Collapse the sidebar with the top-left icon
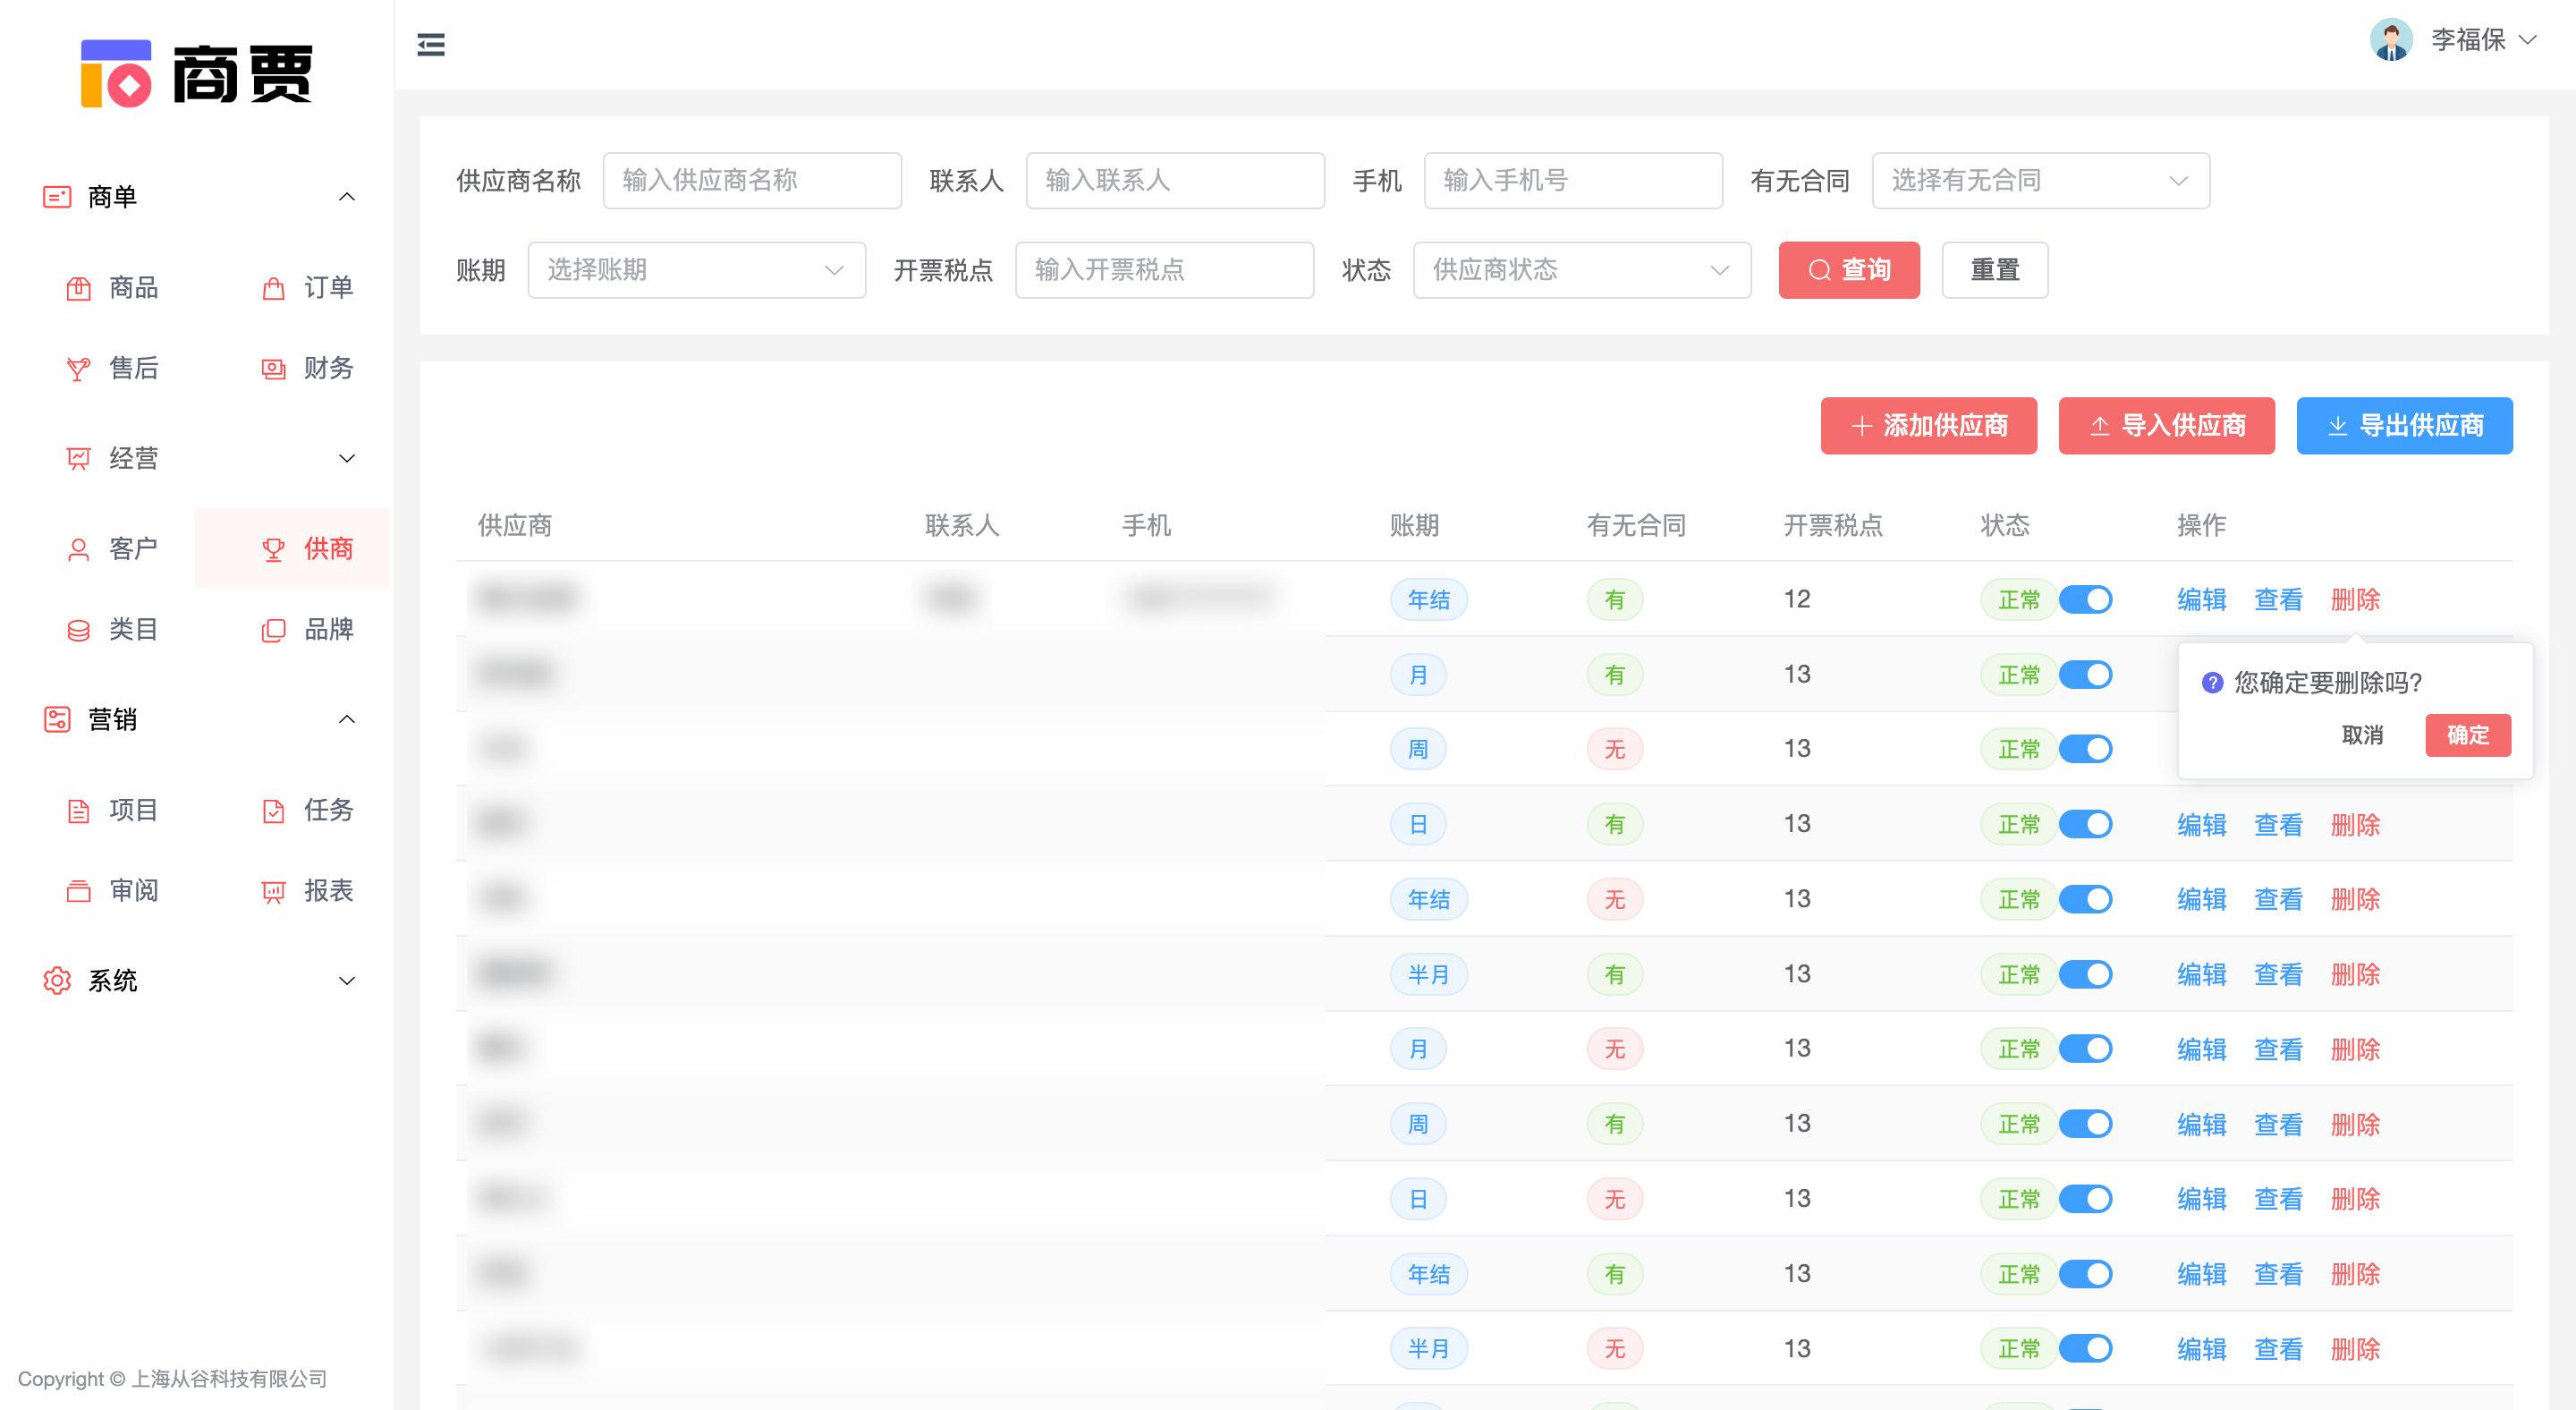Viewport: 2576px width, 1410px height. (430, 44)
